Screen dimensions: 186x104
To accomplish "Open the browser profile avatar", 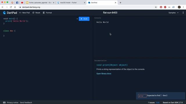I will (x=179, y=7).
